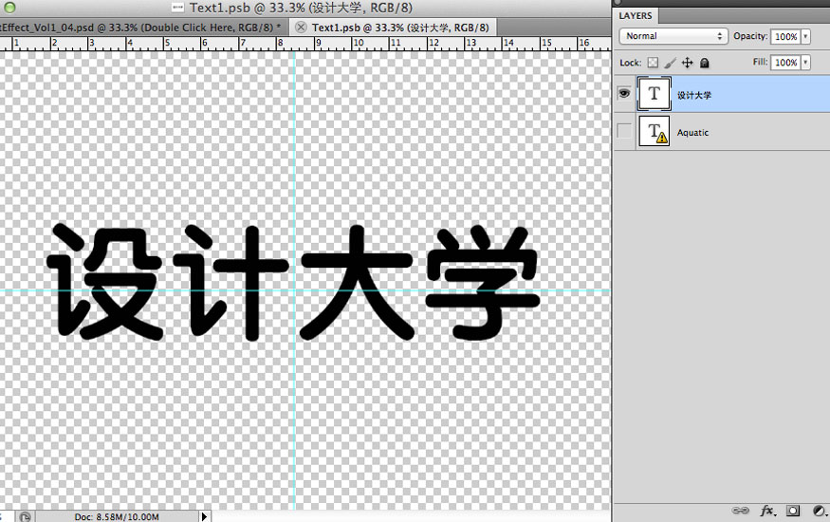830x522 pixels.
Task: Click the Opacity label
Action: coord(750,36)
